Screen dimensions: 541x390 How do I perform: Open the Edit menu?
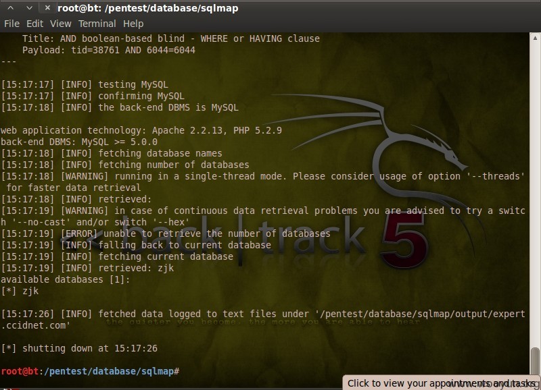[x=35, y=24]
